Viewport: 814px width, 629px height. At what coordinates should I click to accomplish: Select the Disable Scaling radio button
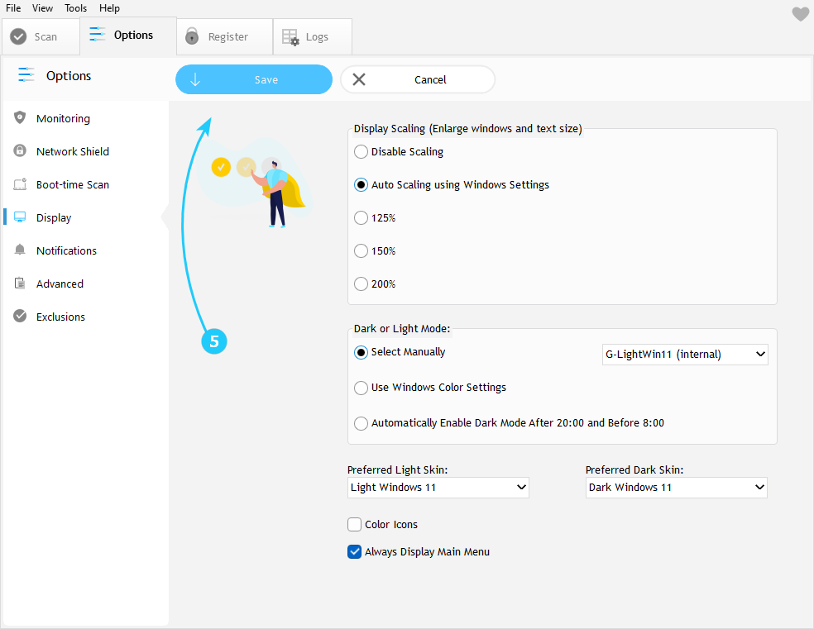point(361,152)
